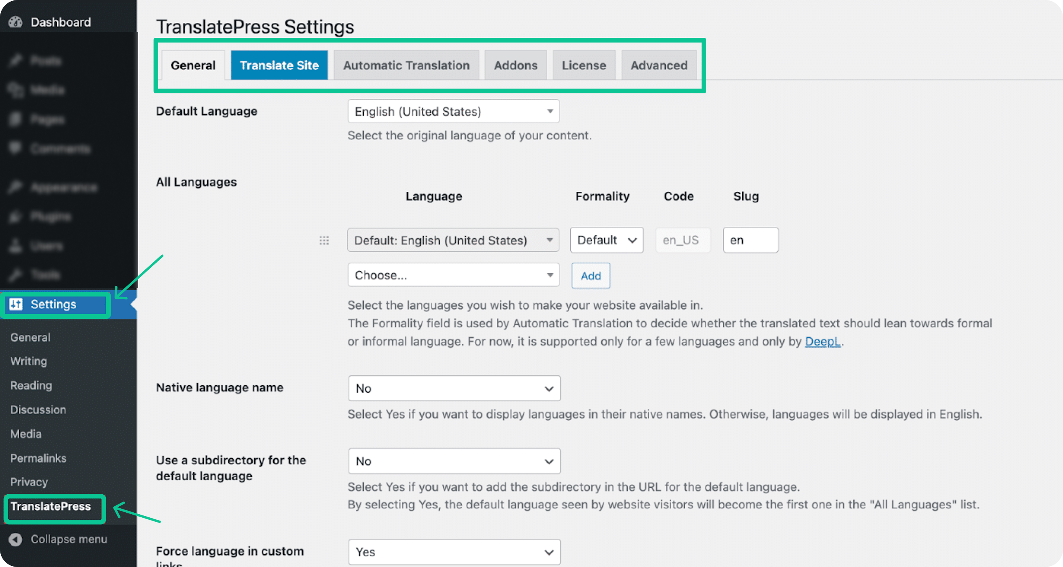Image resolution: width=1063 pixels, height=567 pixels.
Task: Select TranslatePress in the Settings submenu
Action: 50,506
